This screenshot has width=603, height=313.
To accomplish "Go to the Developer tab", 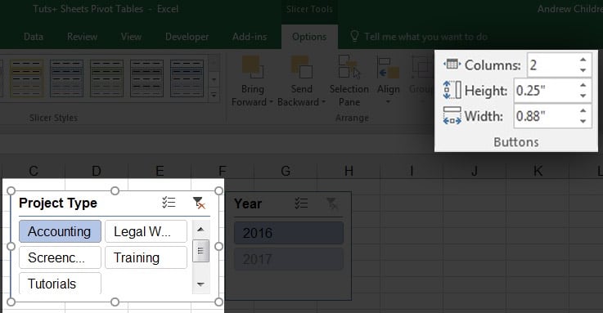I will coord(187,37).
